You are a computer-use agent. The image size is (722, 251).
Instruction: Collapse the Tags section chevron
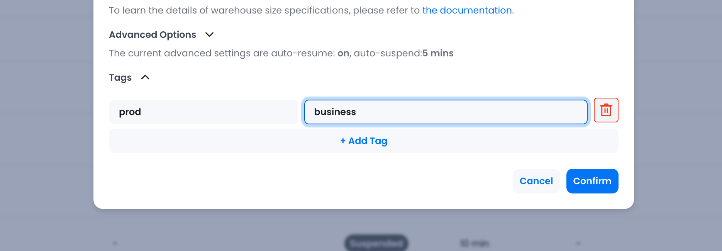145,78
